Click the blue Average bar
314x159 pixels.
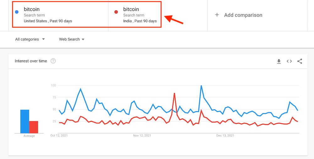click(24, 121)
